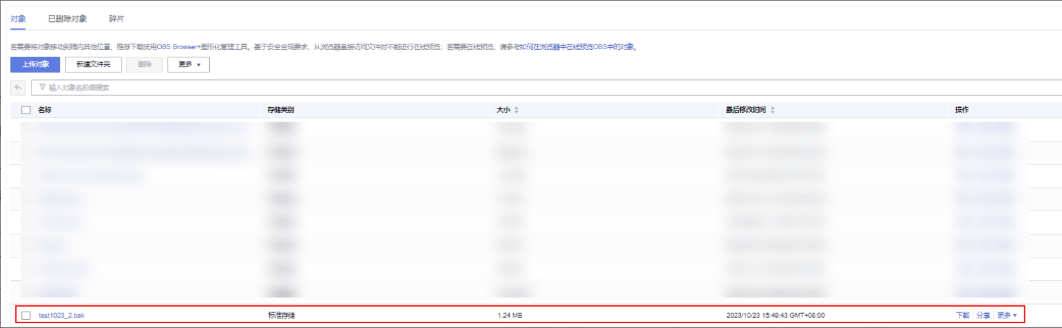Check the box for test1023_2.bak
Viewport: 1062px width, 328px height.
[26, 315]
